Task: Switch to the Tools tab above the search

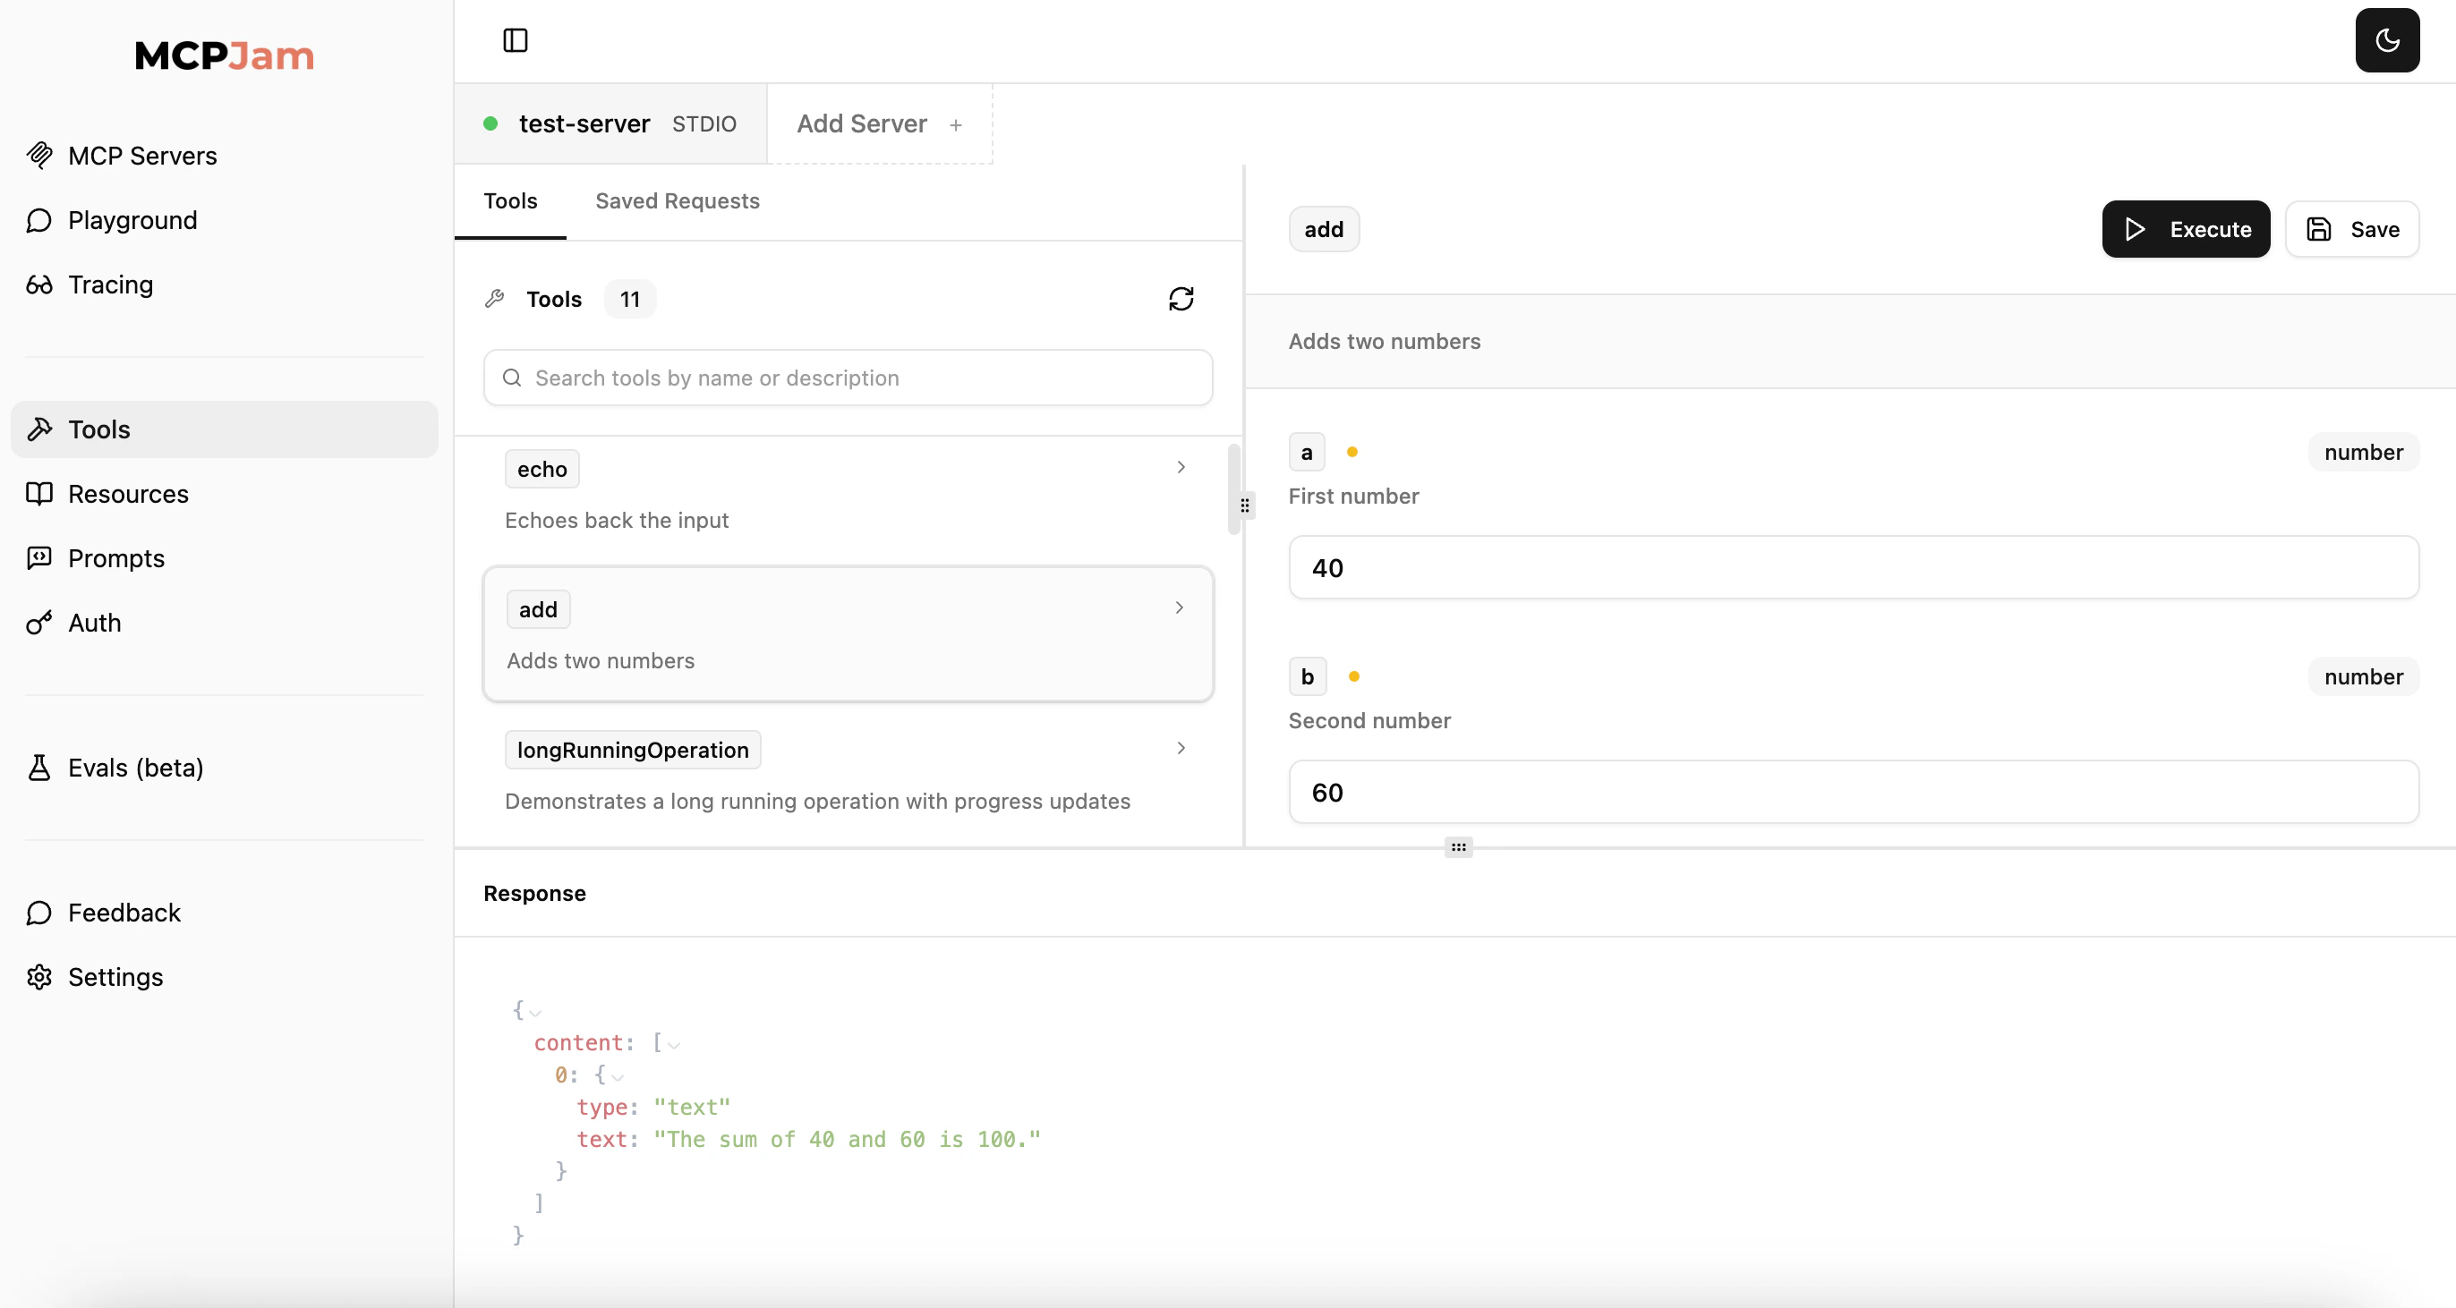Action: pyautogui.click(x=511, y=200)
